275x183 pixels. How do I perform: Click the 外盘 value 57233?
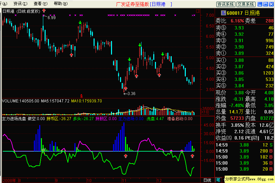coord(237,118)
